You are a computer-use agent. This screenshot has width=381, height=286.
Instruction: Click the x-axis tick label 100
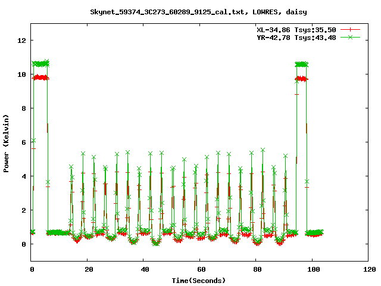coord(314,269)
